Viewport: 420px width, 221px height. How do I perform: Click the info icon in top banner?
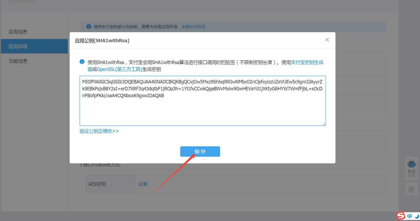pyautogui.click(x=89, y=27)
